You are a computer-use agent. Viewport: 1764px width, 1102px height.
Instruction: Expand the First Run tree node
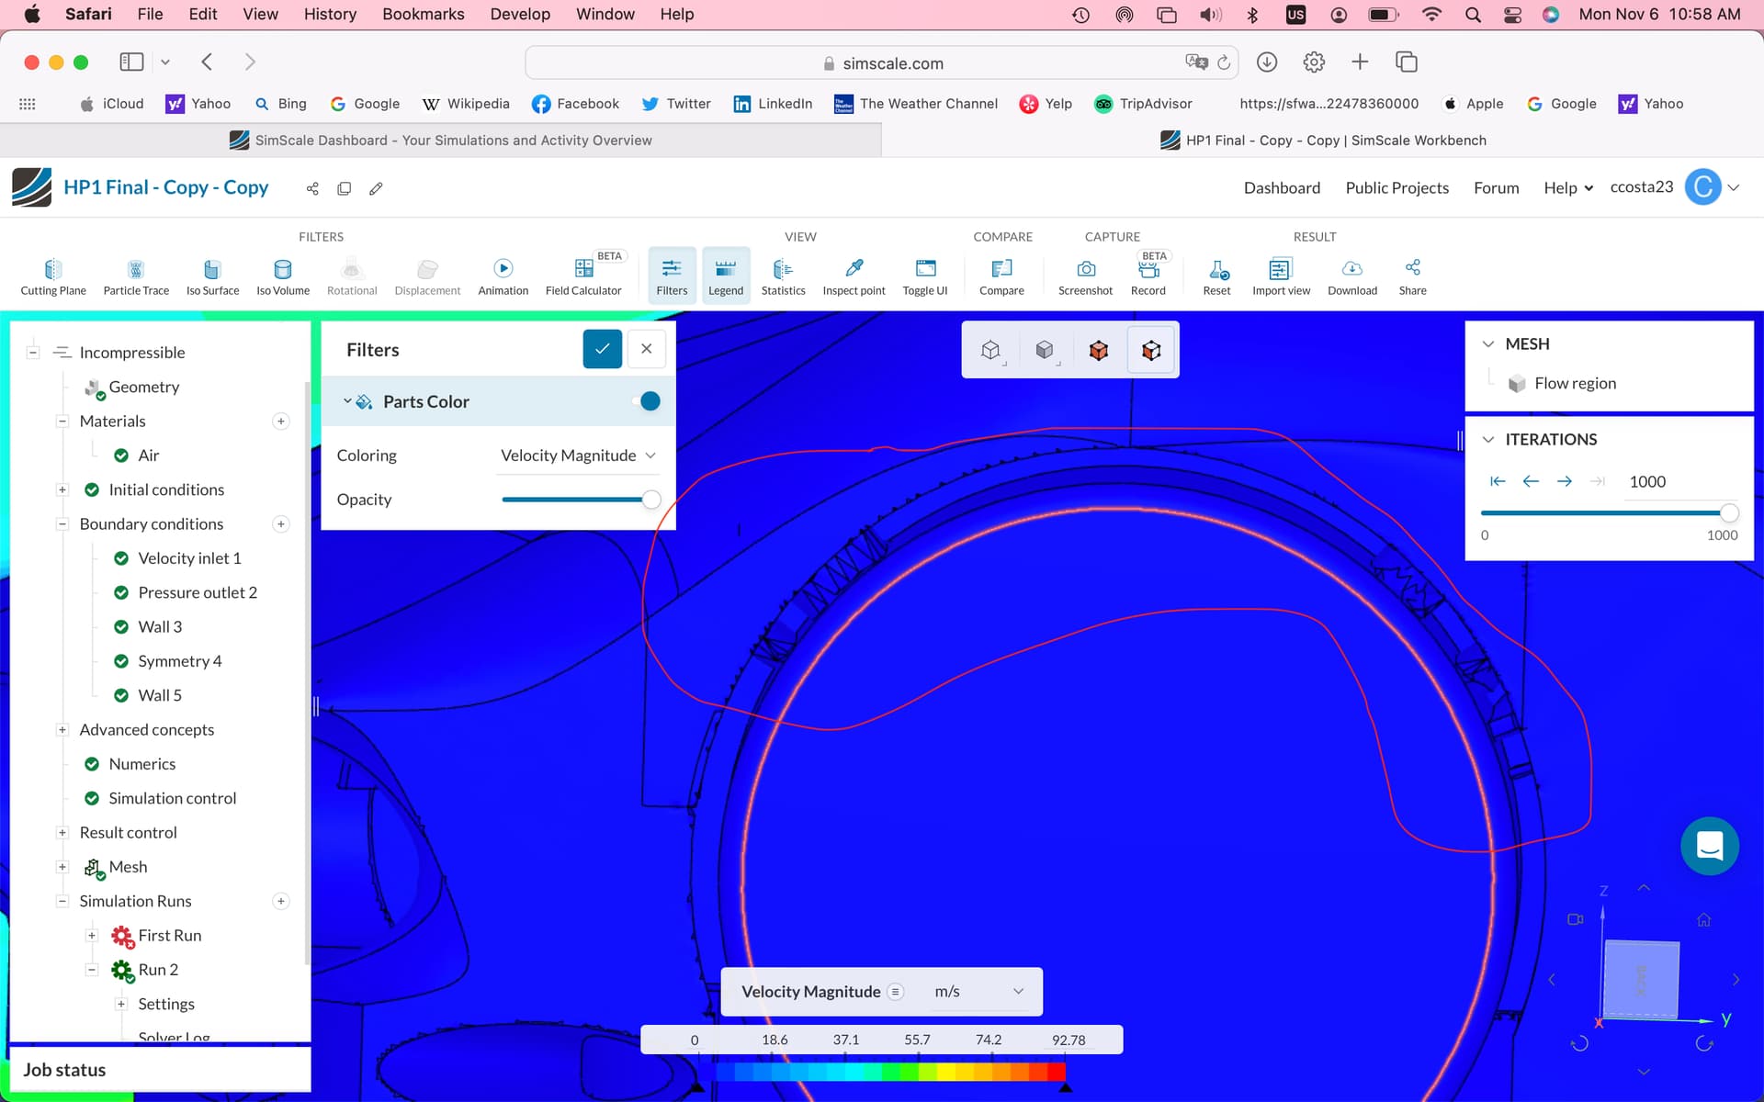92,936
